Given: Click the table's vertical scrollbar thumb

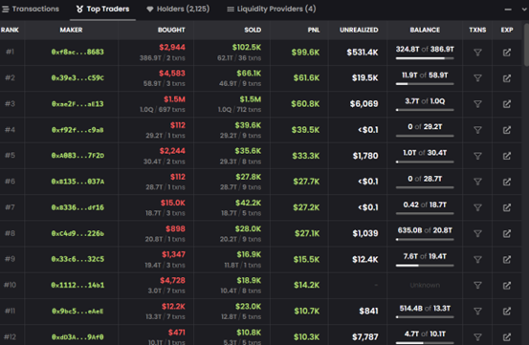Looking at the screenshot, I should (x=526, y=44).
